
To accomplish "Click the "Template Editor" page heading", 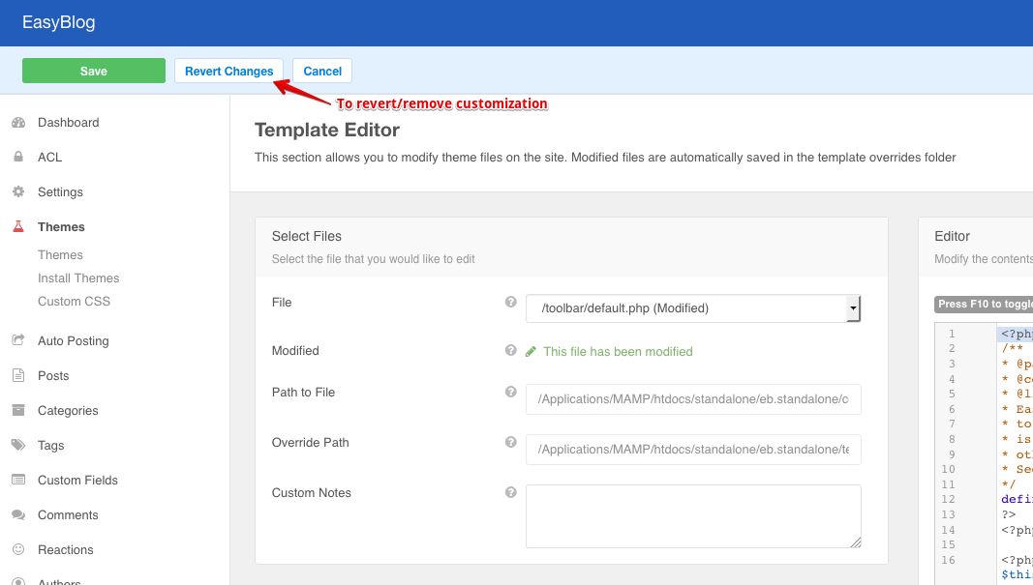I will (327, 130).
